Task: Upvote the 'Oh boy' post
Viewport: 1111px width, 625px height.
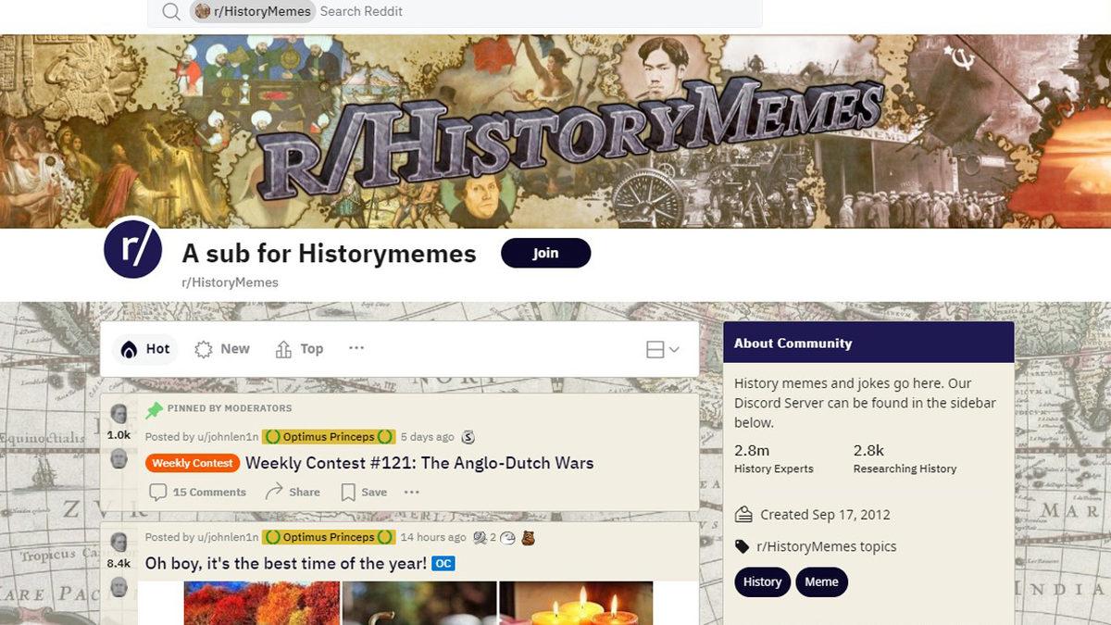Action: (x=119, y=543)
